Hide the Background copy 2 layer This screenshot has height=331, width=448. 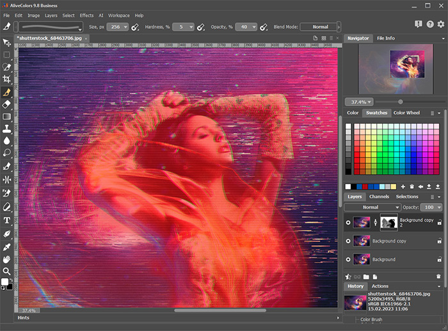pyautogui.click(x=348, y=222)
